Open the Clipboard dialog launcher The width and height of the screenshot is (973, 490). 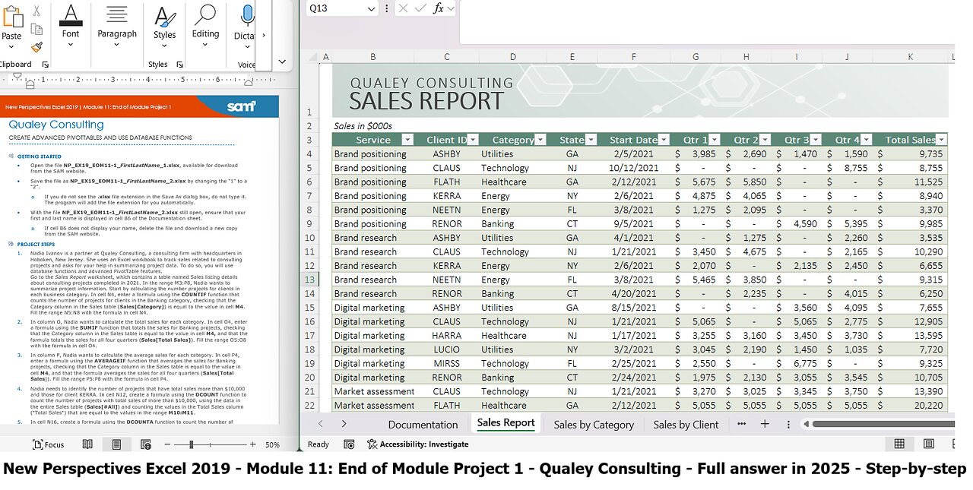45,65
